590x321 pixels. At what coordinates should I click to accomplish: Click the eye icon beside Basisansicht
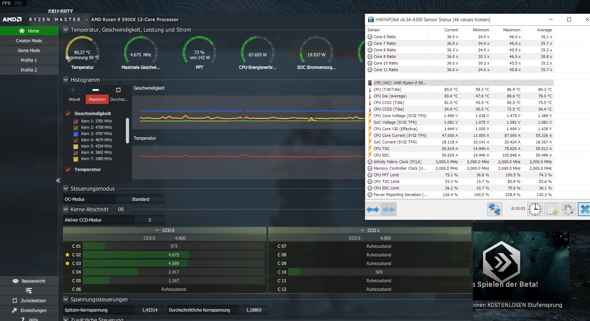(15, 281)
